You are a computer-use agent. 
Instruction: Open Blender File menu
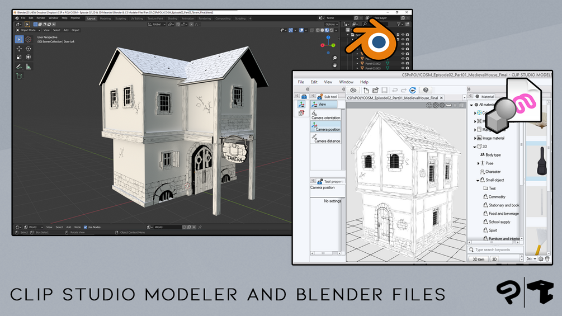[23, 18]
